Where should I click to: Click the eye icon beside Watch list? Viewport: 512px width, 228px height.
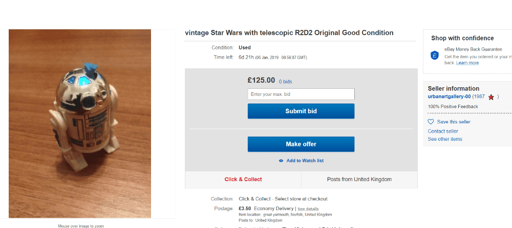[281, 161]
